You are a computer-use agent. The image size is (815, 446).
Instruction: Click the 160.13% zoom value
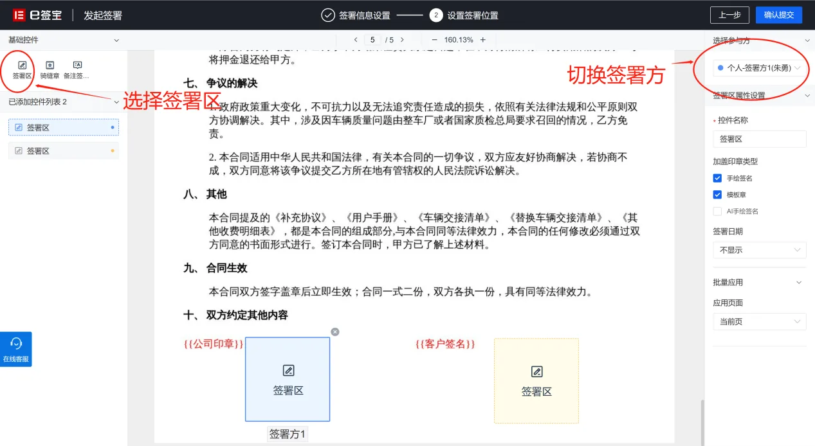(459, 40)
